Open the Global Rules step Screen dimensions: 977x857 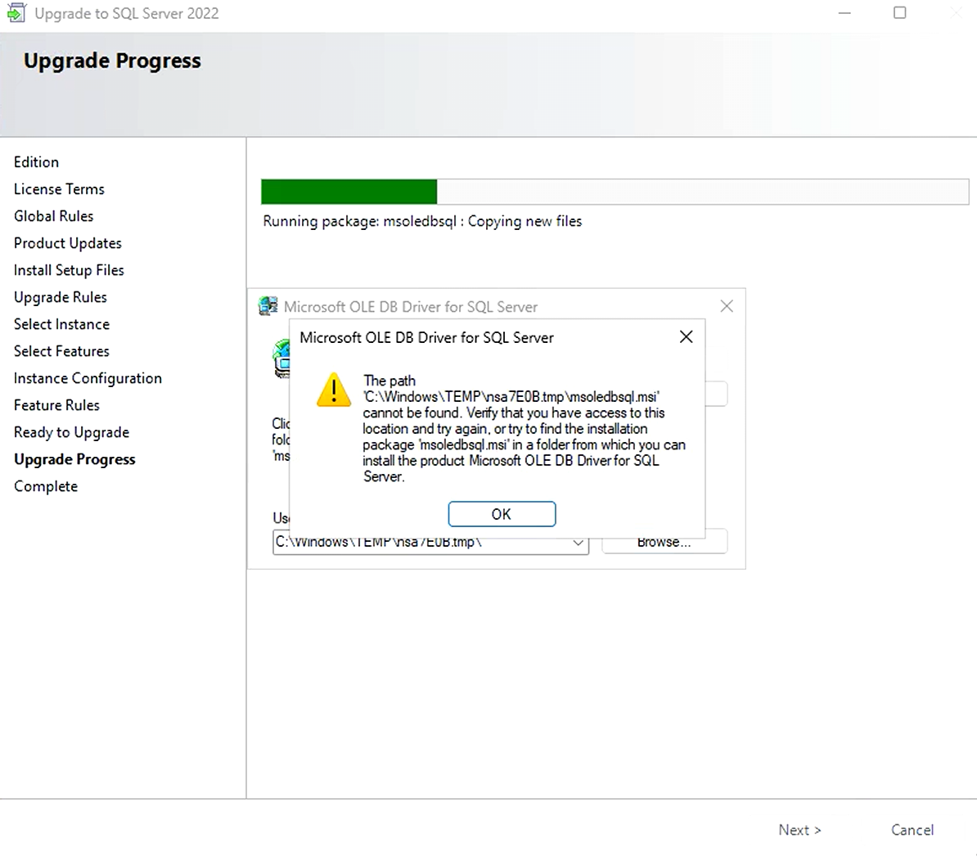(53, 216)
